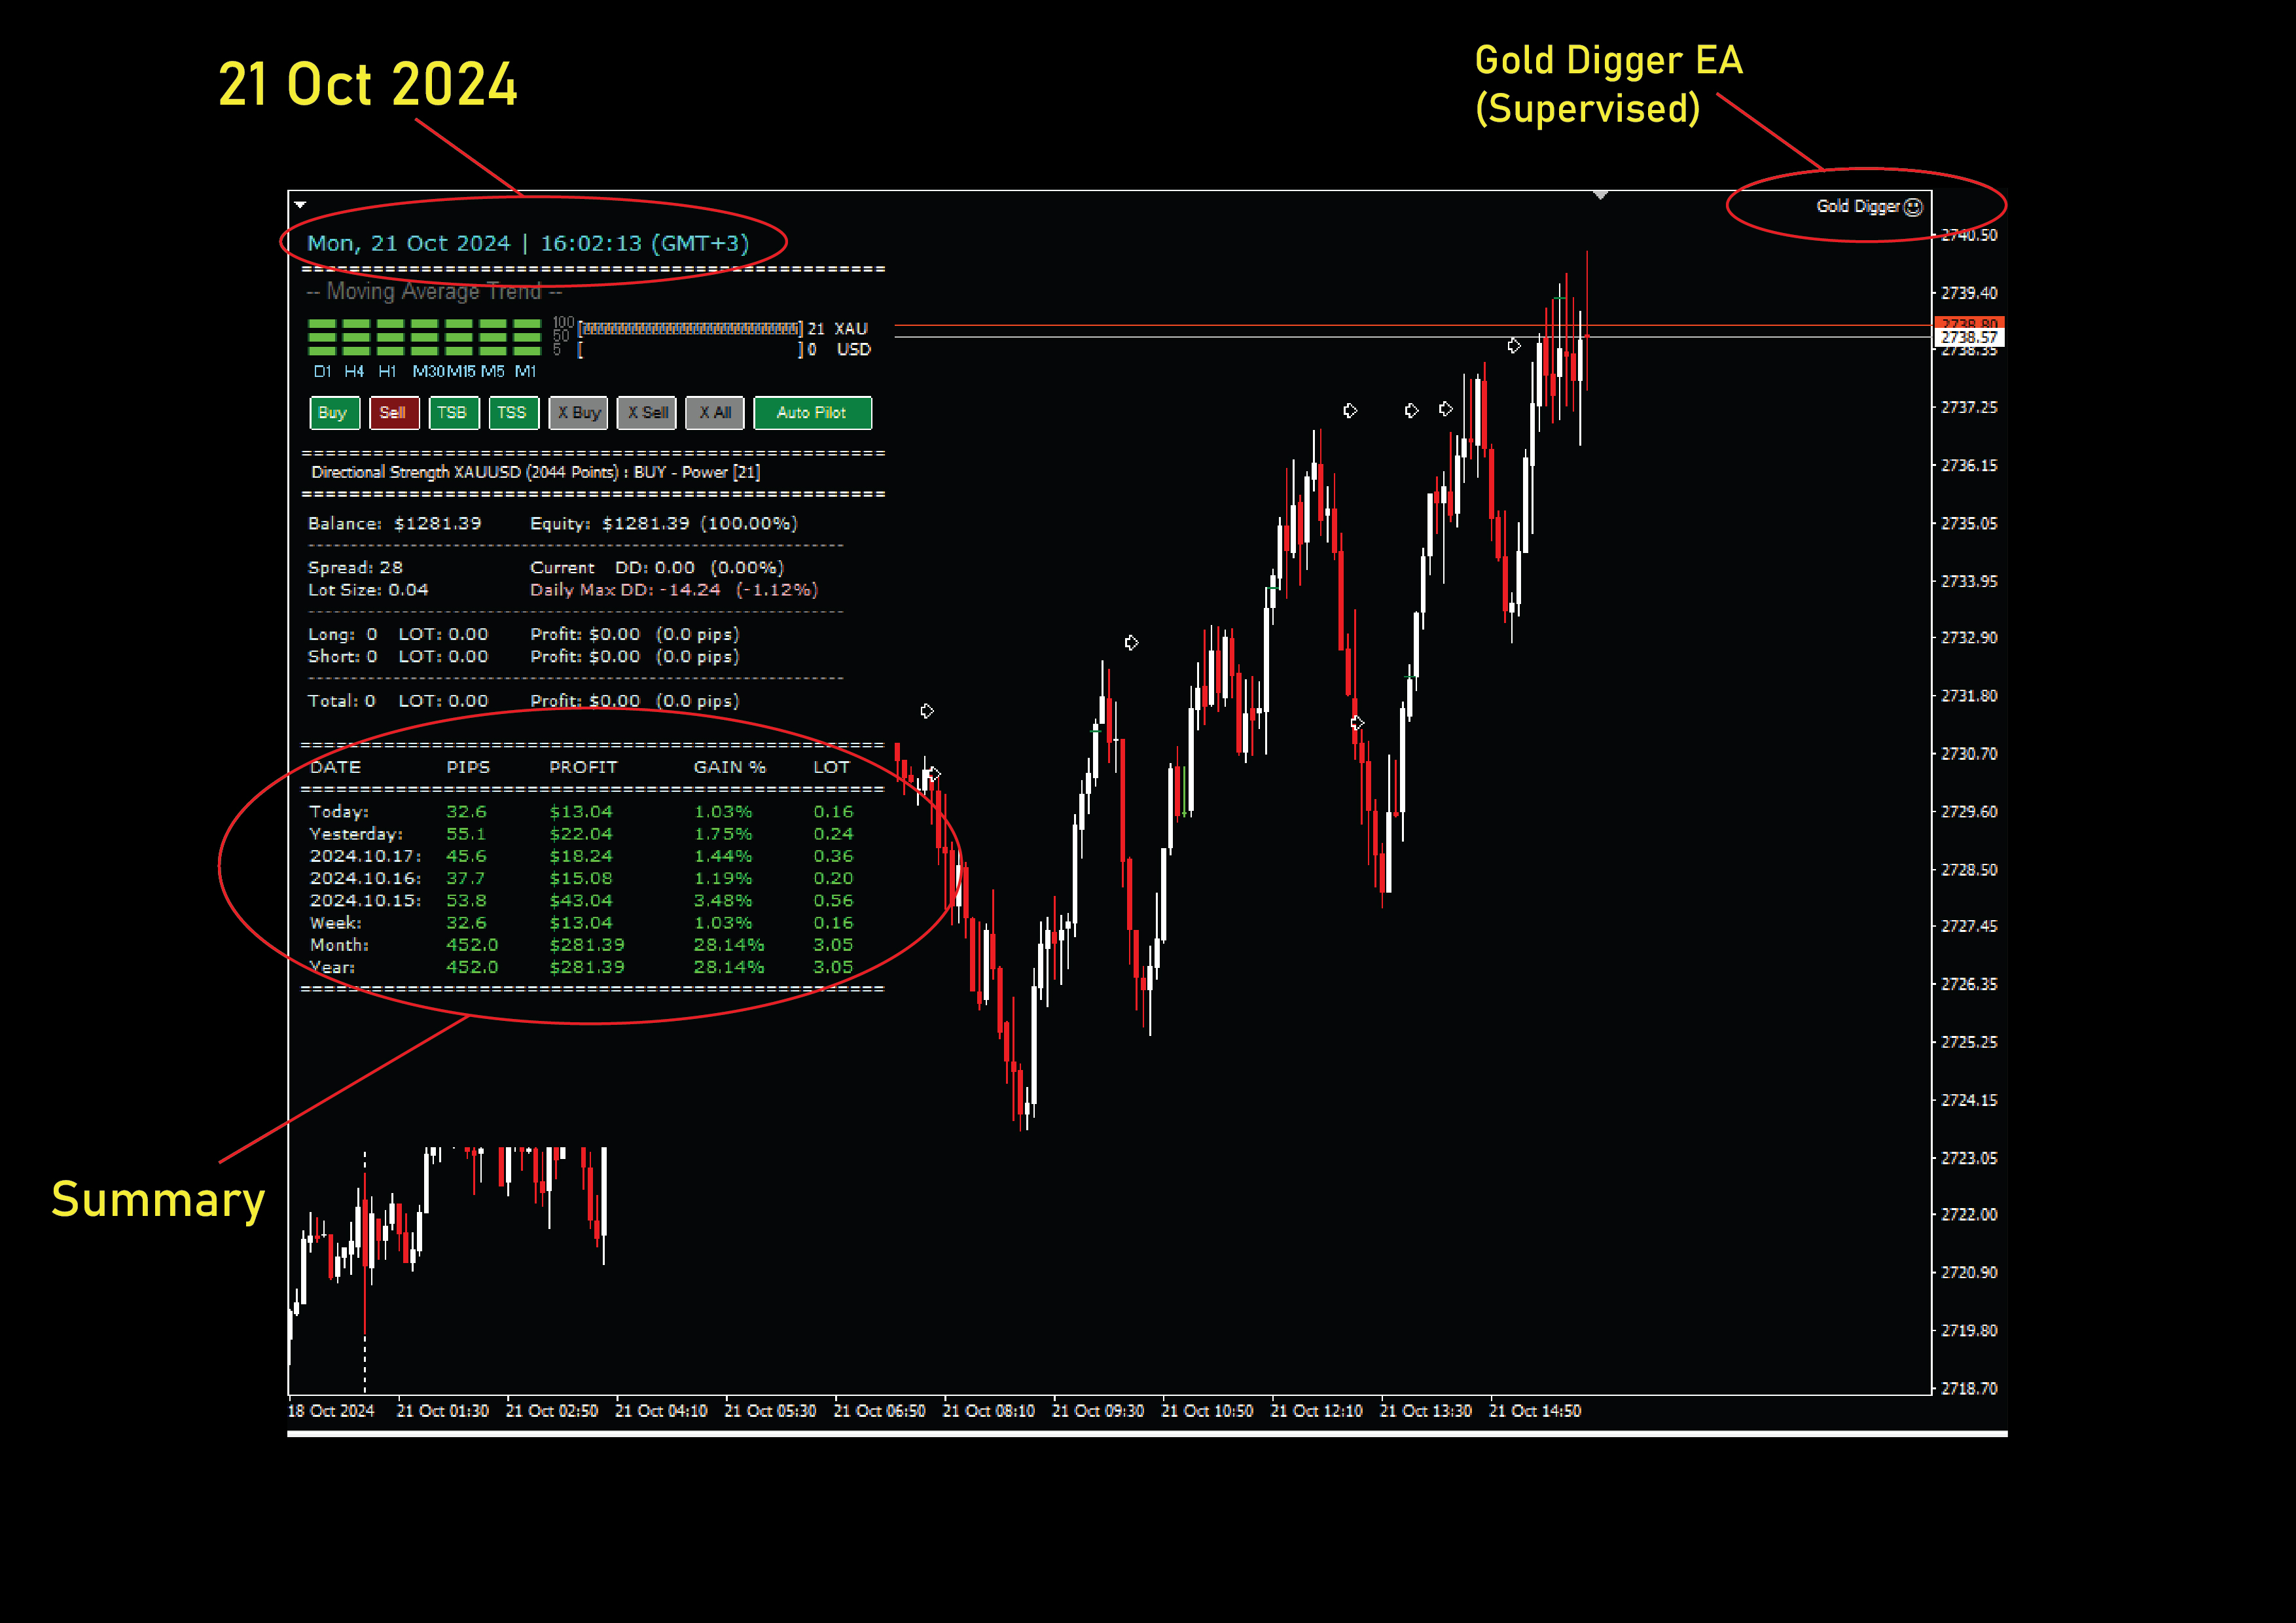Viewport: 2296px width, 1623px height.
Task: Click the Short: 0 positions row
Action: click(524, 657)
